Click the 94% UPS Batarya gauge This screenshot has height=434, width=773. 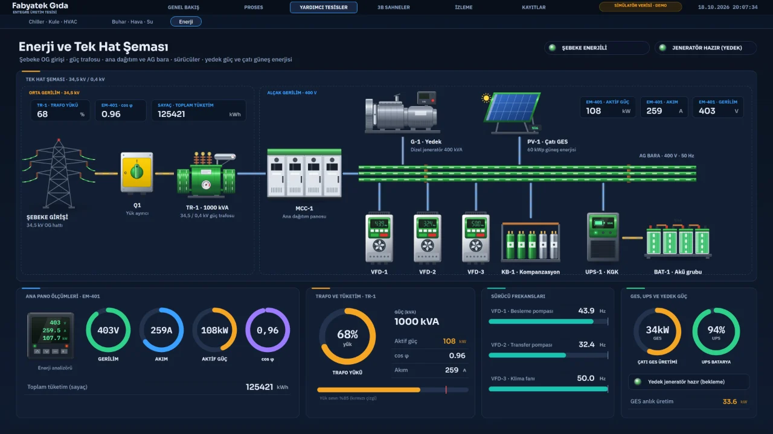click(x=716, y=332)
